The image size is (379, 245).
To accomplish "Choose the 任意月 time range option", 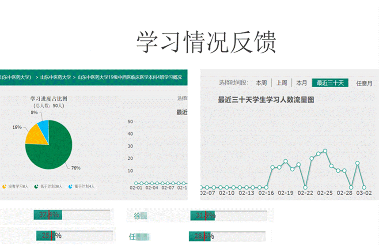I will 364,83.
